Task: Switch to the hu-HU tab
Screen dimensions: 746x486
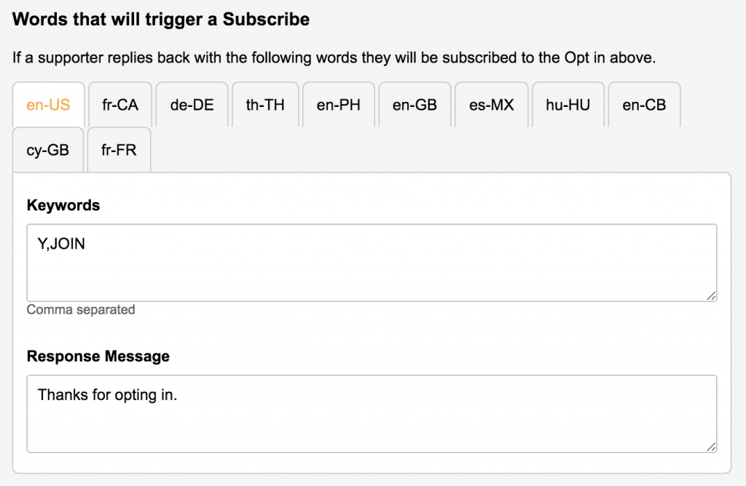Action: 568,105
